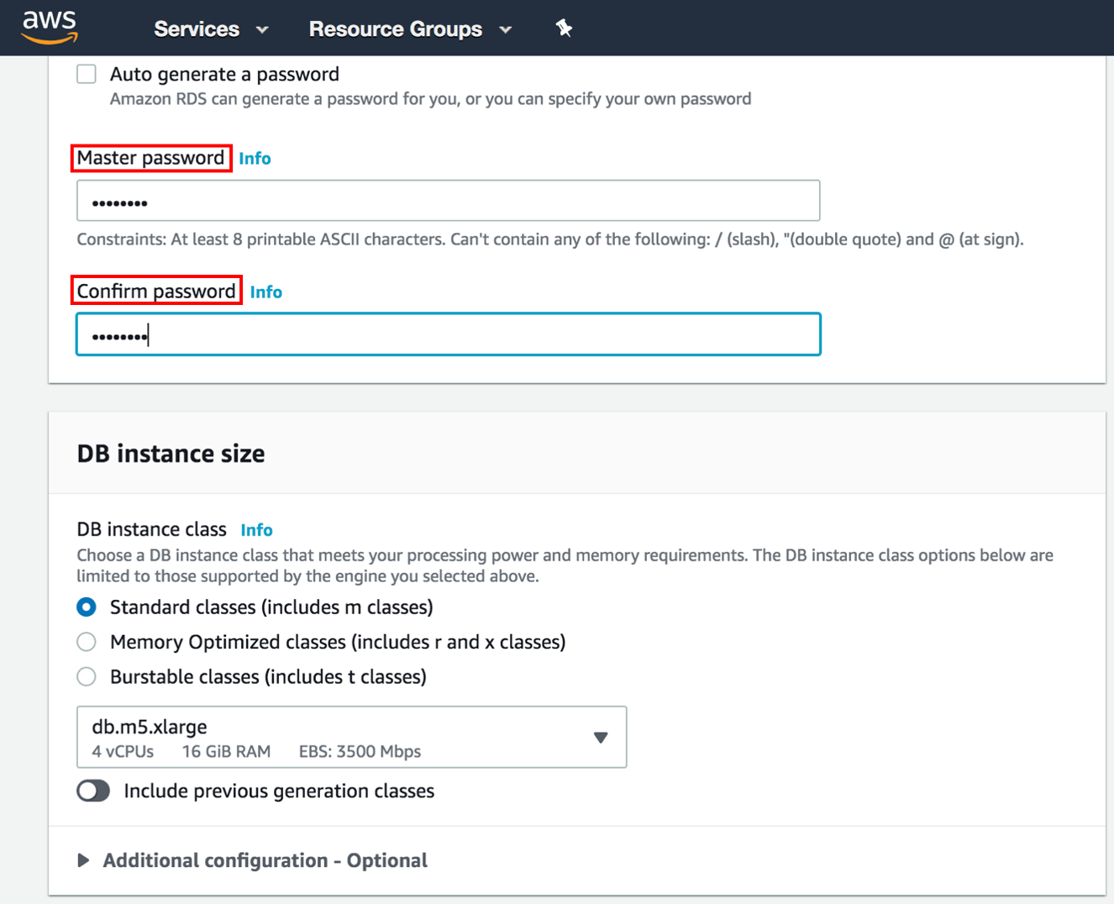Open the db.m5.xlarge instance dropdown
This screenshot has width=1114, height=904.
(351, 737)
